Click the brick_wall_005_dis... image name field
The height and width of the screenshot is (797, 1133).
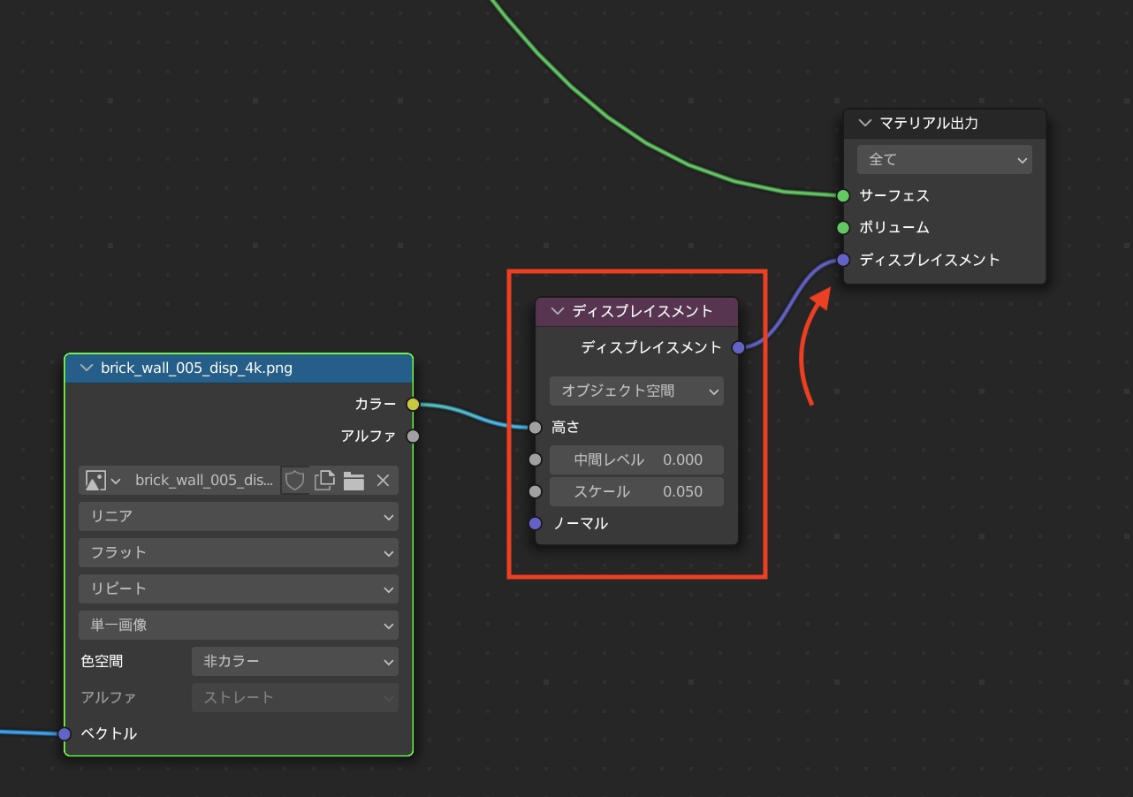tap(203, 481)
